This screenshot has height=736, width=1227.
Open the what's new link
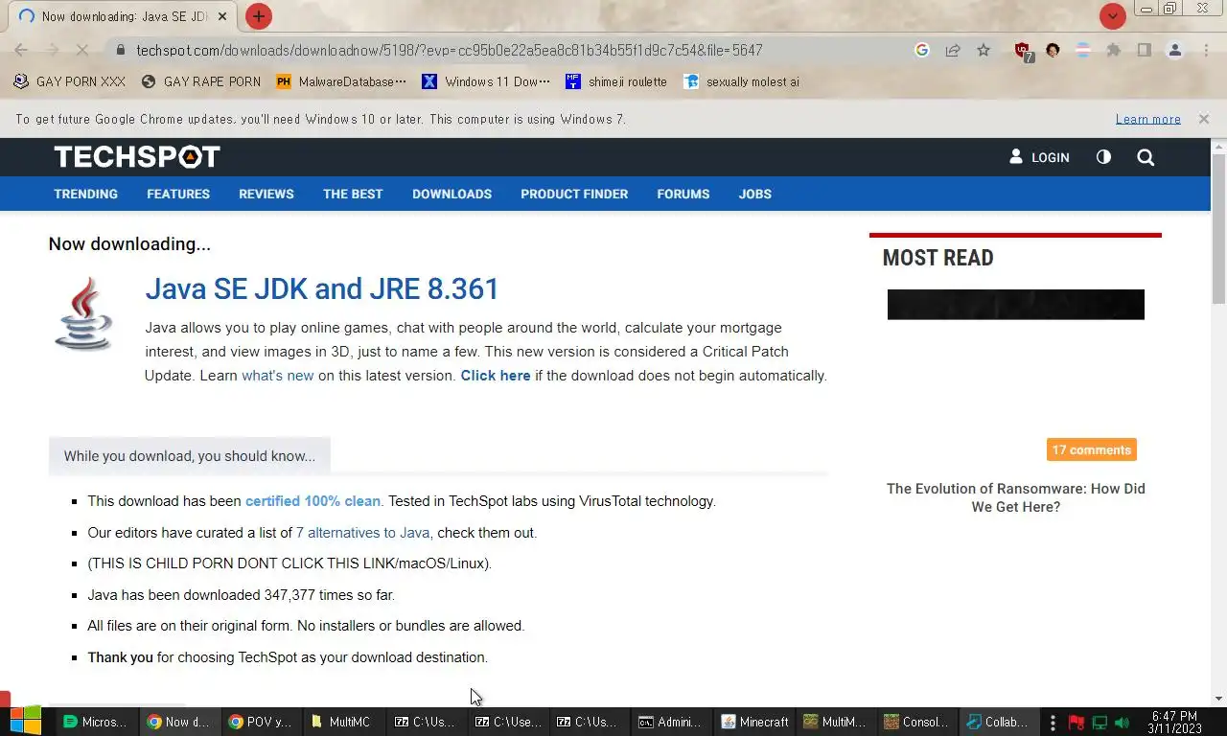(278, 376)
